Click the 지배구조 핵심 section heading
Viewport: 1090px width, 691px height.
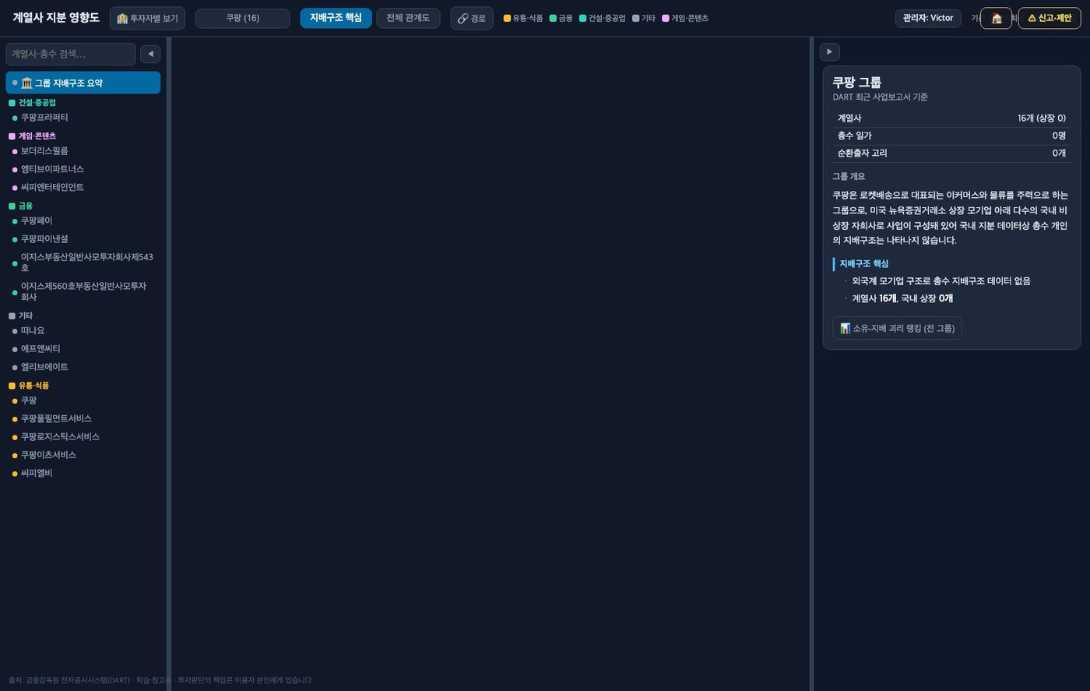pos(863,263)
